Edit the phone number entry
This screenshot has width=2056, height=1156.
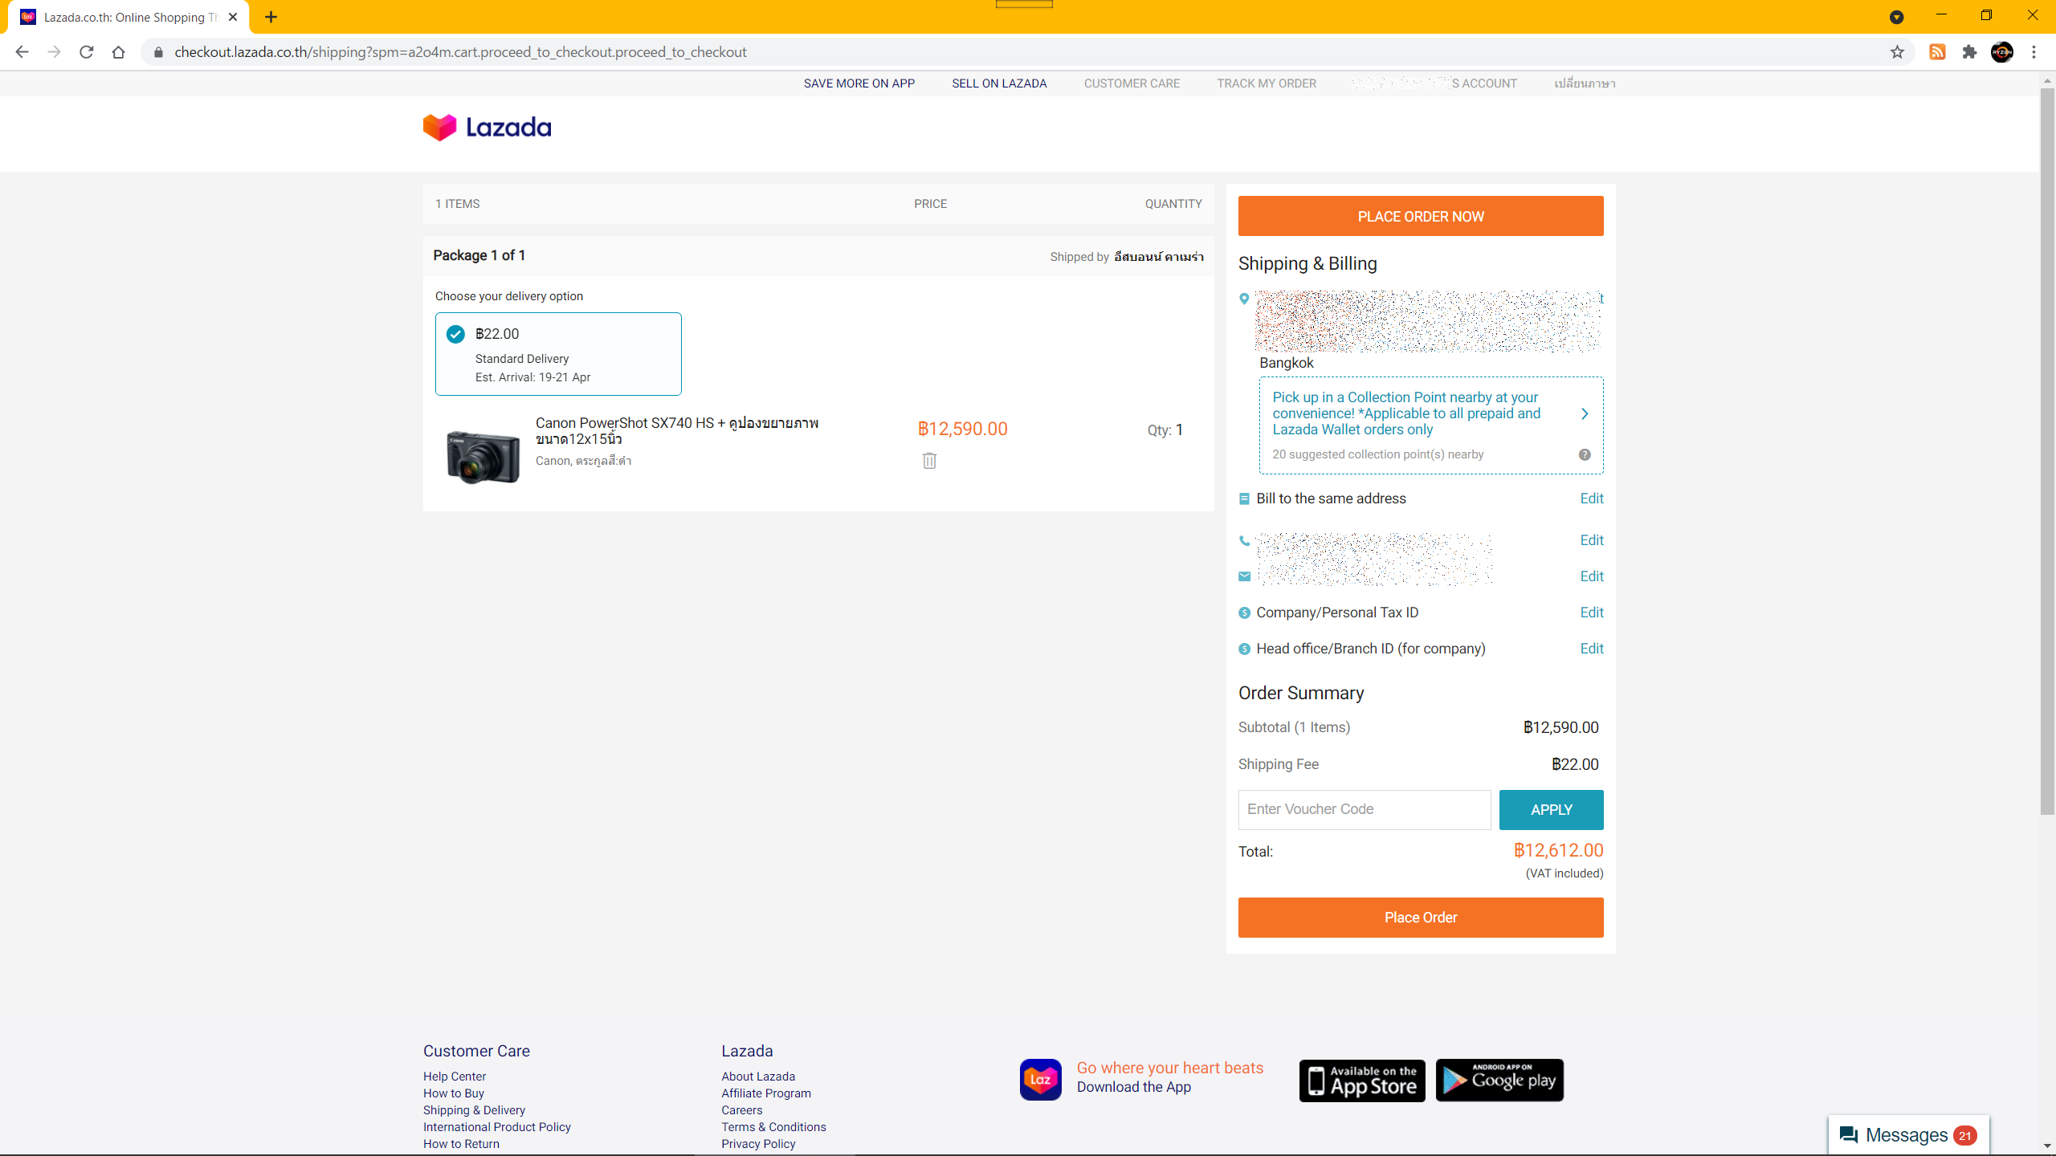tap(1591, 540)
